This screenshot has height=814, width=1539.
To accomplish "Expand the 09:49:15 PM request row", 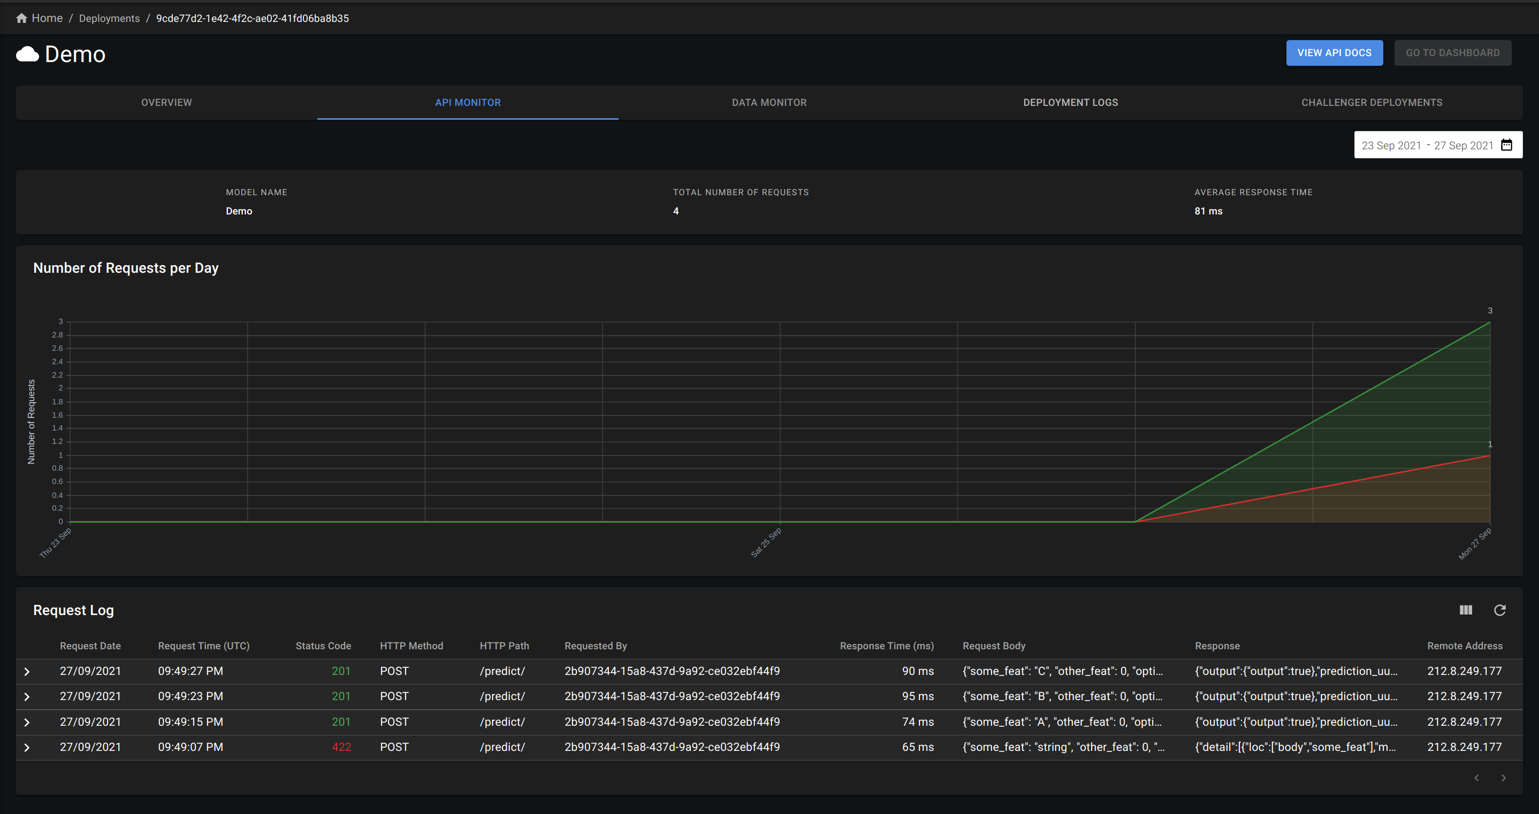I will [27, 722].
